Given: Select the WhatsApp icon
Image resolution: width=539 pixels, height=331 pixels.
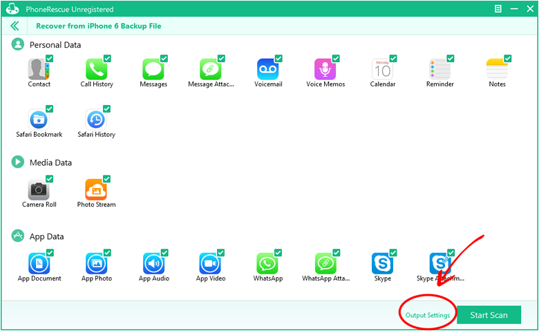Looking at the screenshot, I should 267,263.
